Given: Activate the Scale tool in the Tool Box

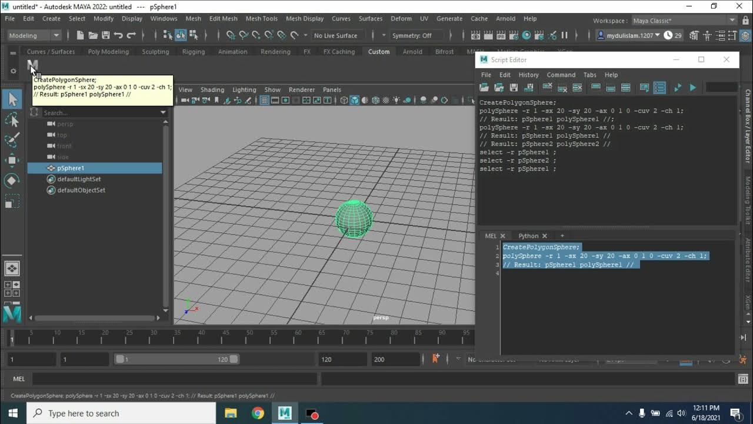Looking at the screenshot, I should click(12, 201).
